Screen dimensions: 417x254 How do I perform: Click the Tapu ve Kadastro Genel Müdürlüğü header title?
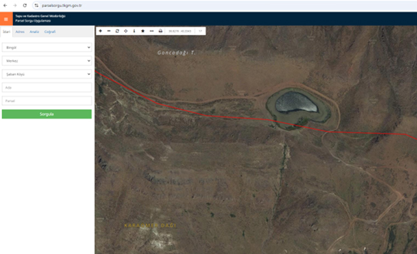click(x=40, y=16)
